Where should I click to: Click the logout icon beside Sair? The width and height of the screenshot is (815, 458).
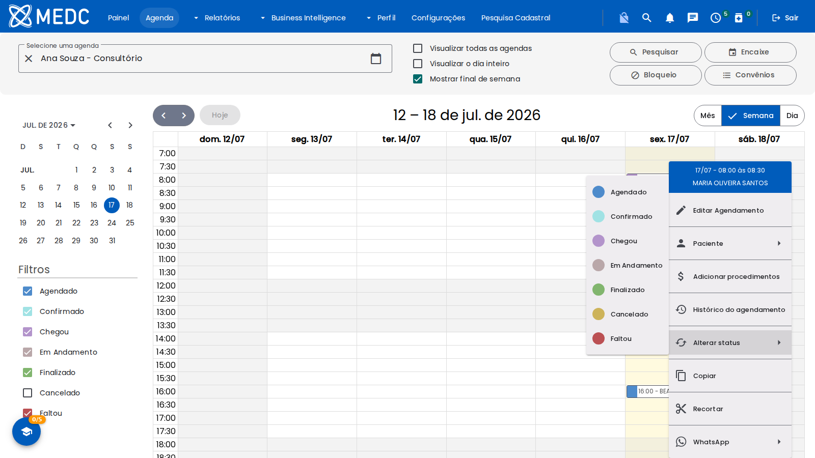776,18
